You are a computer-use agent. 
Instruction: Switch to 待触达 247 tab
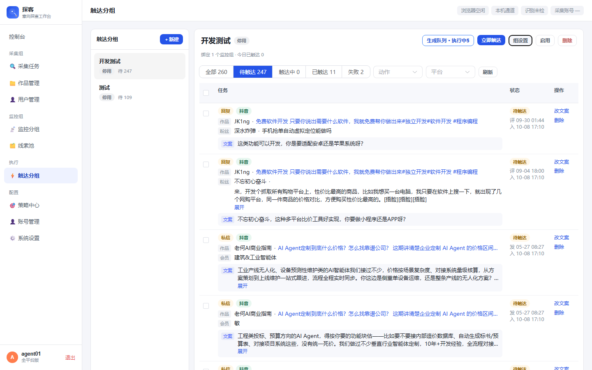tap(253, 72)
